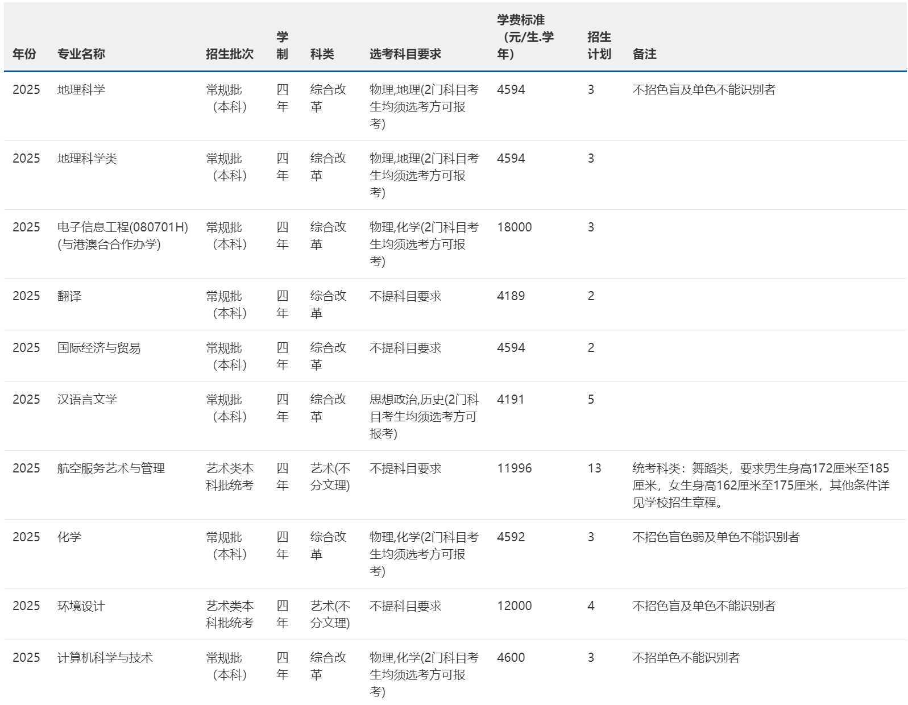Click the 不招色盲色弱及单色不能识别者 remark
Viewport: 908px width, 705px height.
pyautogui.click(x=716, y=537)
